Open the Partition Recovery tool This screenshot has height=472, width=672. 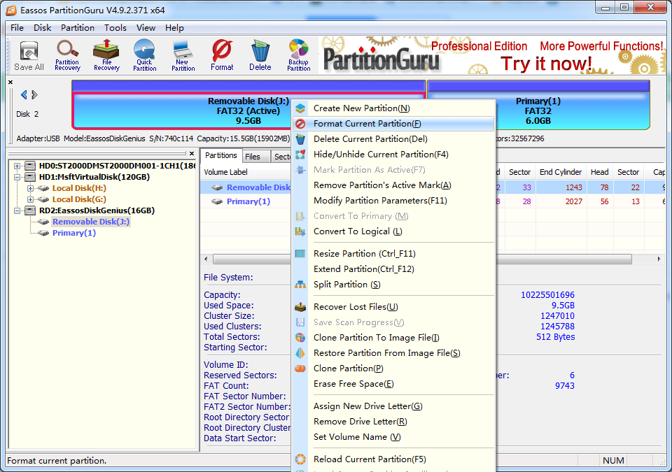(x=67, y=55)
